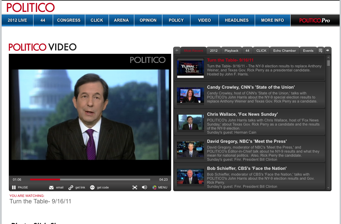The image size is (341, 224).
Task: Click the 'email' label in player controls
Action: pyautogui.click(x=60, y=187)
